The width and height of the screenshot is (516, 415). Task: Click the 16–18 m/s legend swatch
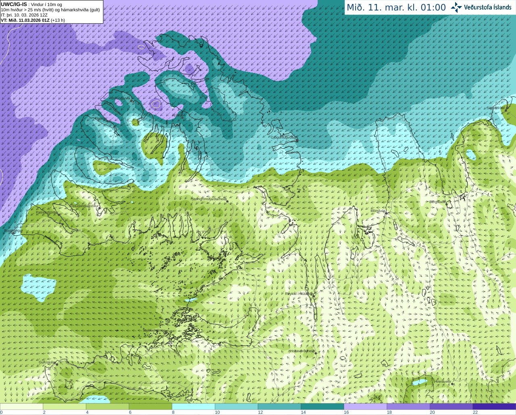click(365, 407)
